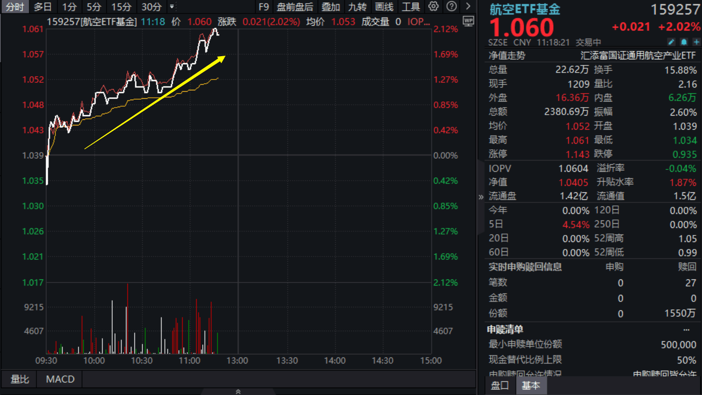This screenshot has height=395, width=702.
Task: Click the settings gear icon on toolbar
Action: coord(433,7)
